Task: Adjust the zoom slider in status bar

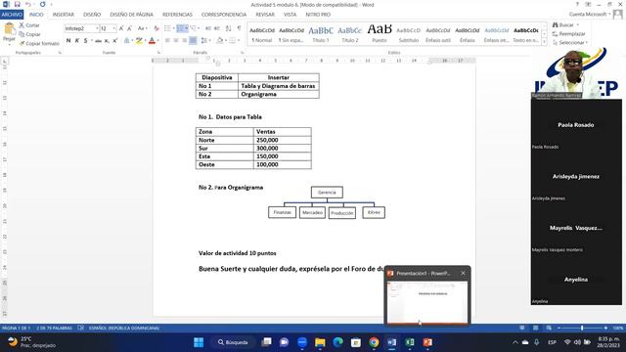Action: point(582,329)
